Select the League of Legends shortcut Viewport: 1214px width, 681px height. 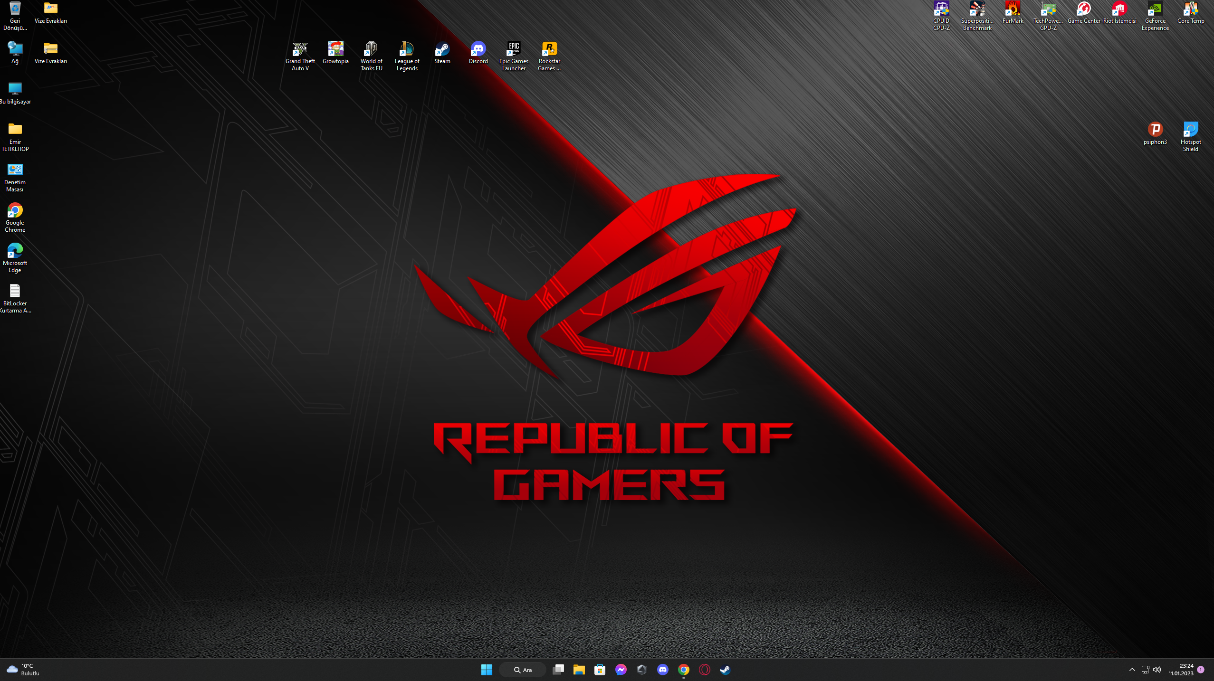click(407, 56)
